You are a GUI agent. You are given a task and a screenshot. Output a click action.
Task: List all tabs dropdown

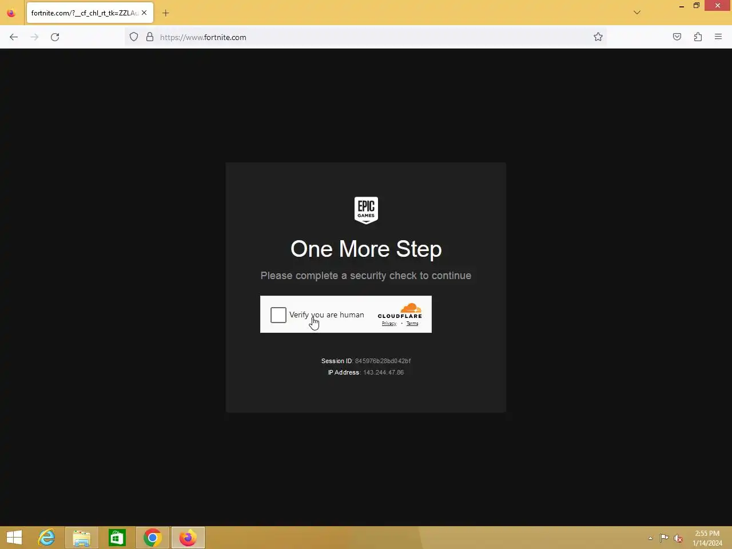click(x=637, y=13)
